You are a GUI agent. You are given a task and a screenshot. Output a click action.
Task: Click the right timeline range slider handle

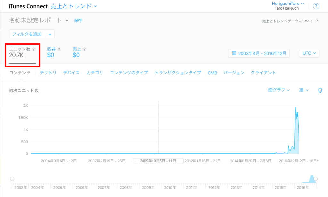click(316, 179)
